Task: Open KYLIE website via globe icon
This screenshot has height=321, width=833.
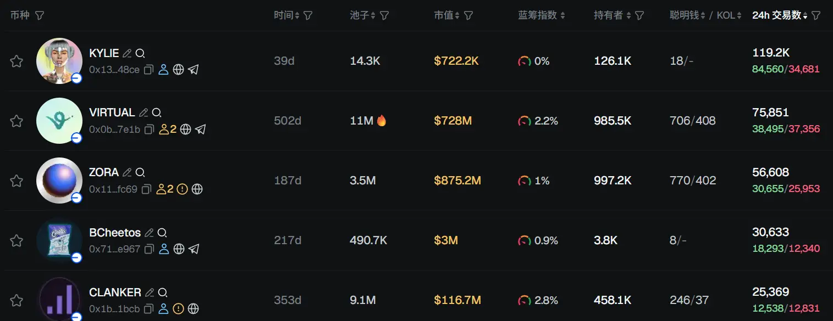Action: click(178, 70)
